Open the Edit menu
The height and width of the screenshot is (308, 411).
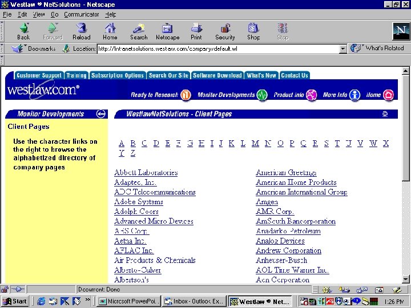(22, 14)
